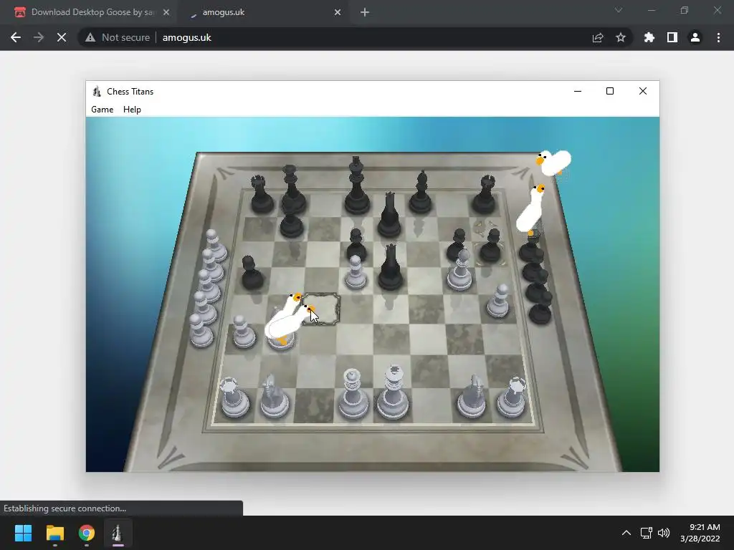Viewport: 734px width, 550px height.
Task: Click the Chess Titans taskbar icon
Action: 118,533
